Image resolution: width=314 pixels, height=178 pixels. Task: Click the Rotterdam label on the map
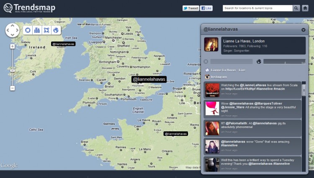click(x=191, y=73)
